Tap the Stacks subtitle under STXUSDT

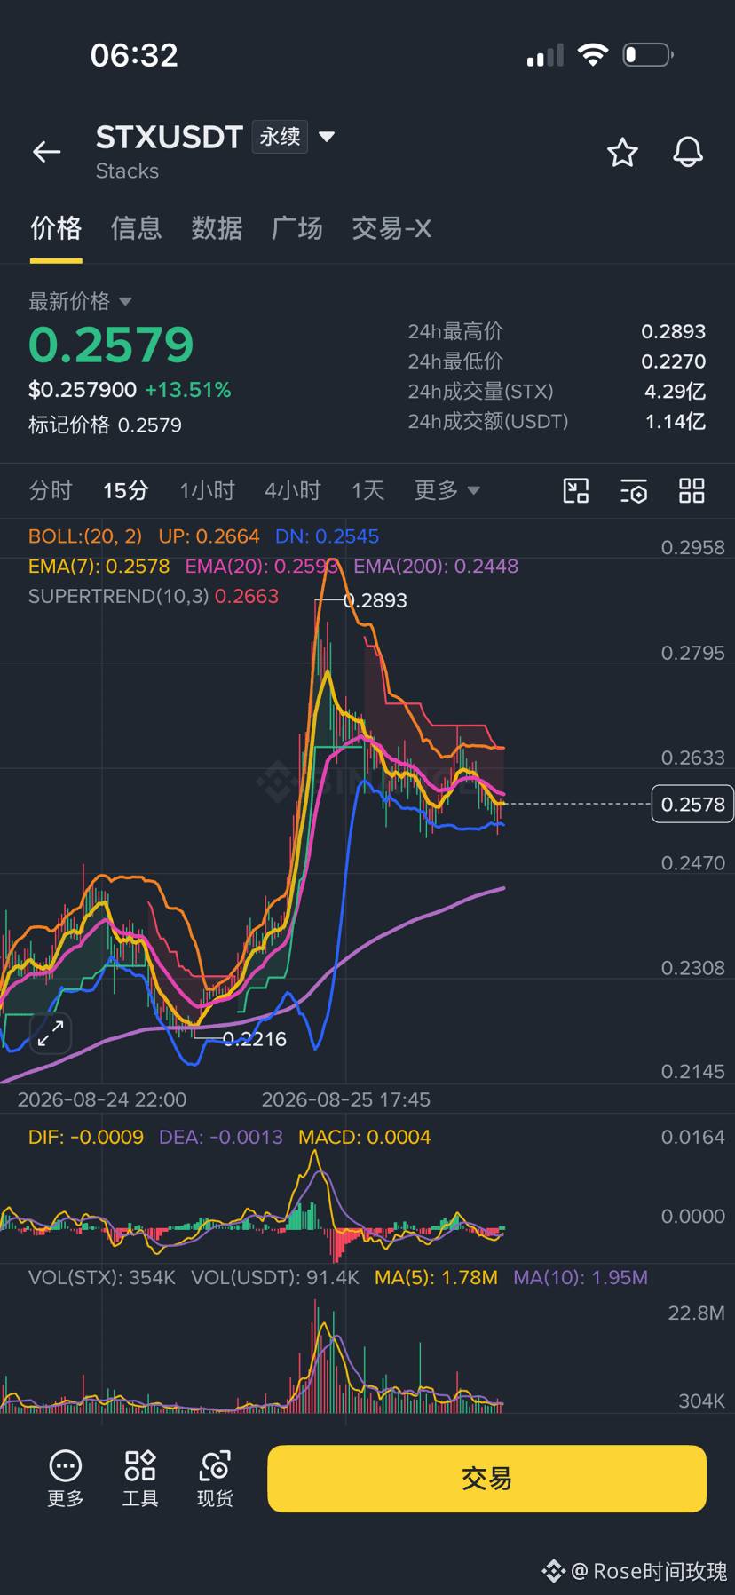(127, 171)
